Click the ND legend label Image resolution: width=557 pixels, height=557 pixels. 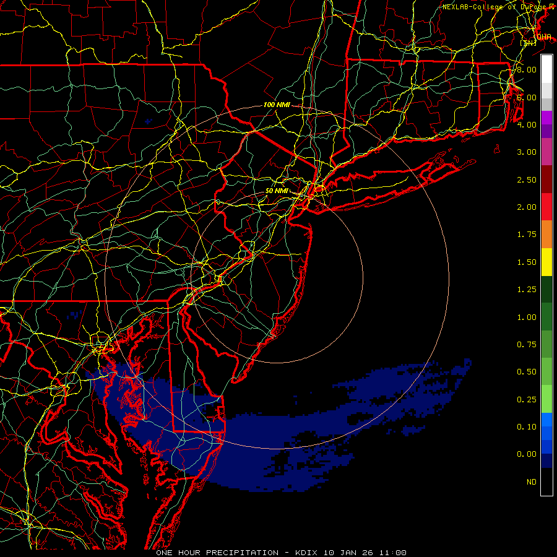(532, 482)
